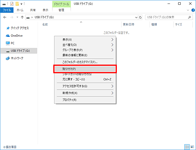196x150 pixels.
Task: Open ネットワーク in the navigation pane
Action: coord(17,58)
